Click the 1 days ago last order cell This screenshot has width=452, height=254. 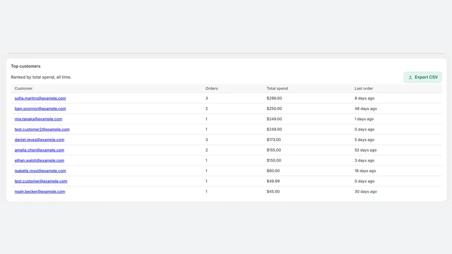coord(364,119)
